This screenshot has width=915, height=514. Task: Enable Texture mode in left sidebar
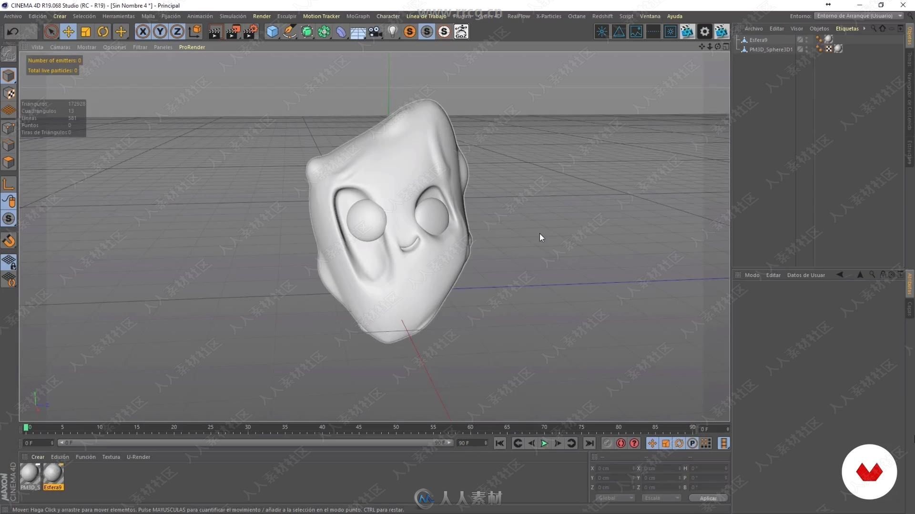click(x=9, y=93)
